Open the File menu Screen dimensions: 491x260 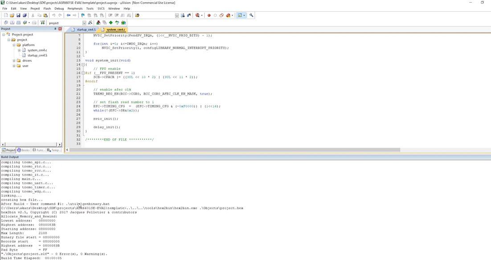click(5, 8)
